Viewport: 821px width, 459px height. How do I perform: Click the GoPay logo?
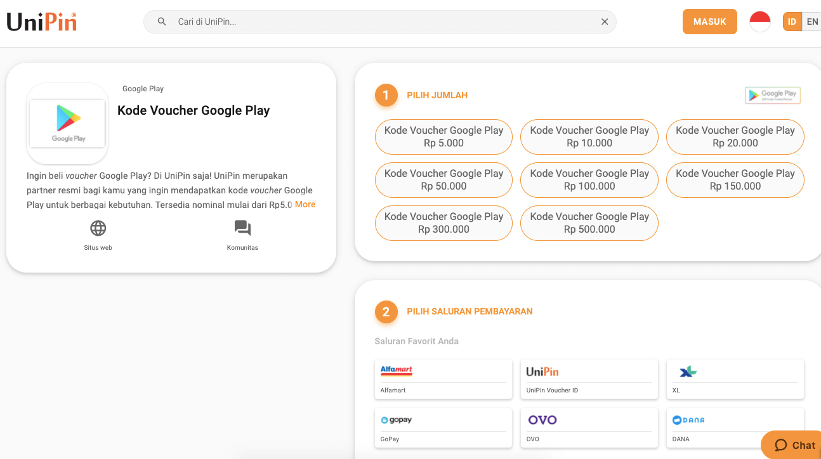(x=397, y=420)
